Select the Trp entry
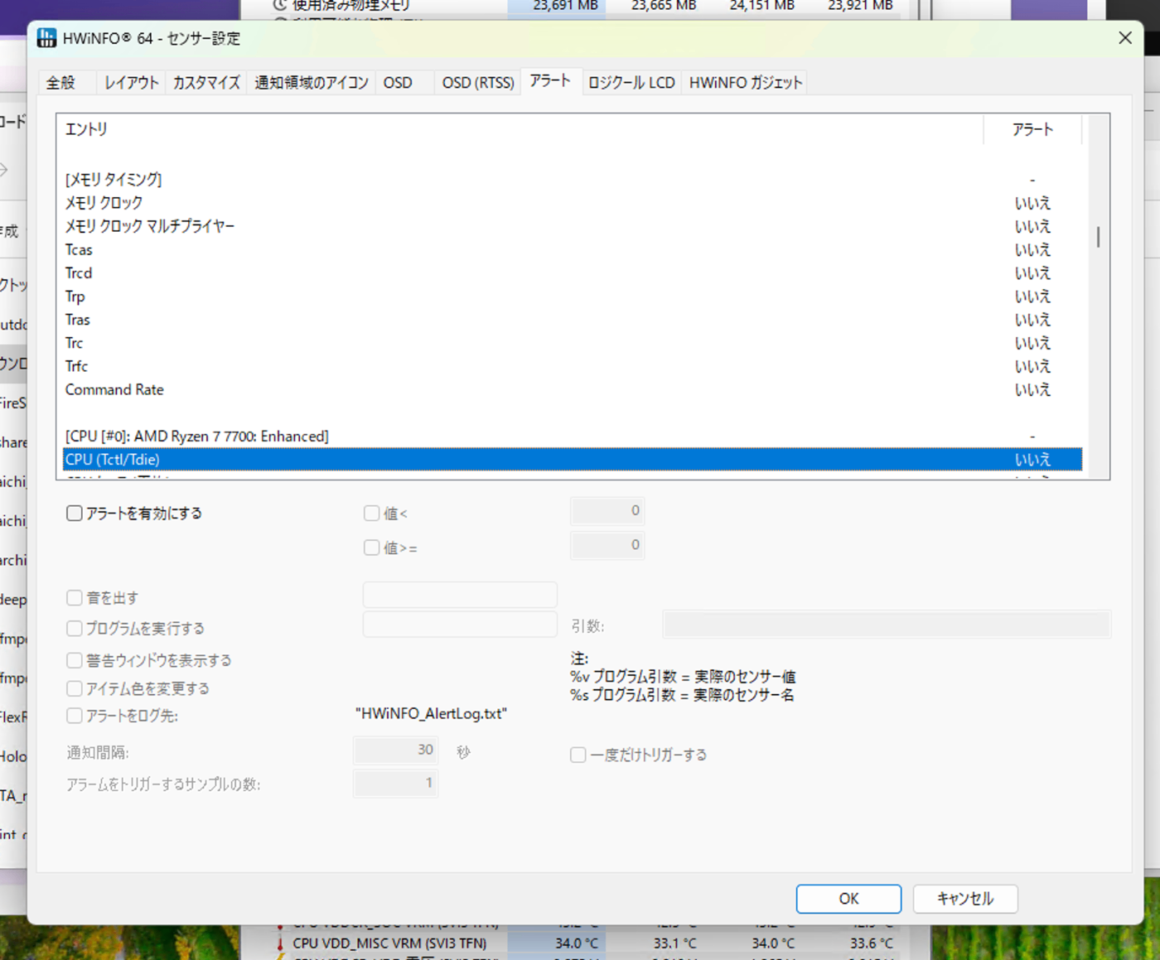 (573, 297)
